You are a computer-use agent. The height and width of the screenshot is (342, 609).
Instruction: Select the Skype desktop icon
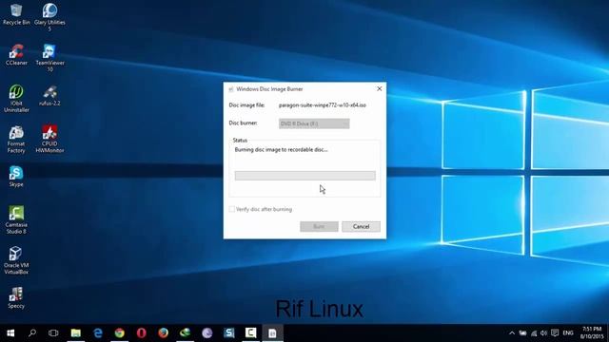tap(16, 177)
